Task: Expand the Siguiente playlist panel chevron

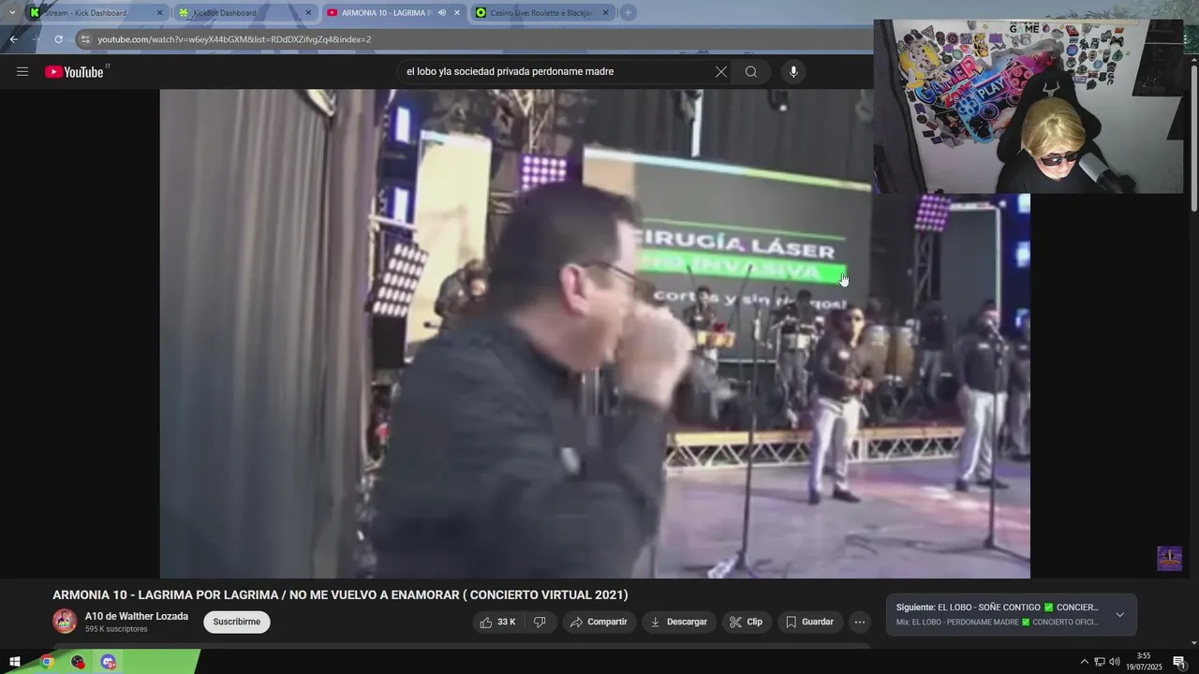Action: 1119,615
